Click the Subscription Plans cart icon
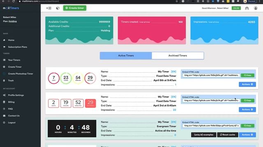Viewport: 263px width, 147px height. (x=4, y=47)
